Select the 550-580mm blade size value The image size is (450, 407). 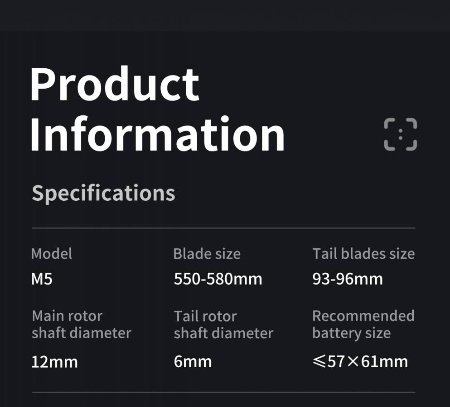218,279
